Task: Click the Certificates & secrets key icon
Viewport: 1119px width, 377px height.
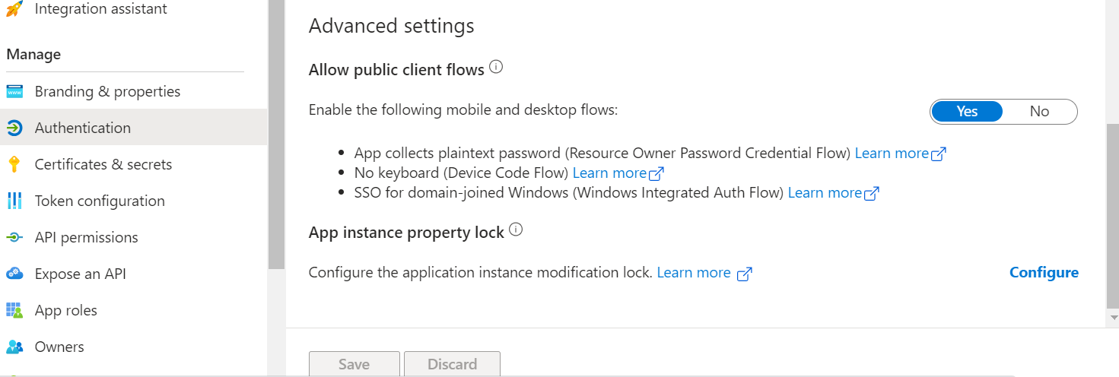Action: point(14,165)
